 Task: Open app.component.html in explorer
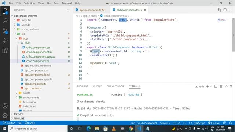click(x=37, y=75)
